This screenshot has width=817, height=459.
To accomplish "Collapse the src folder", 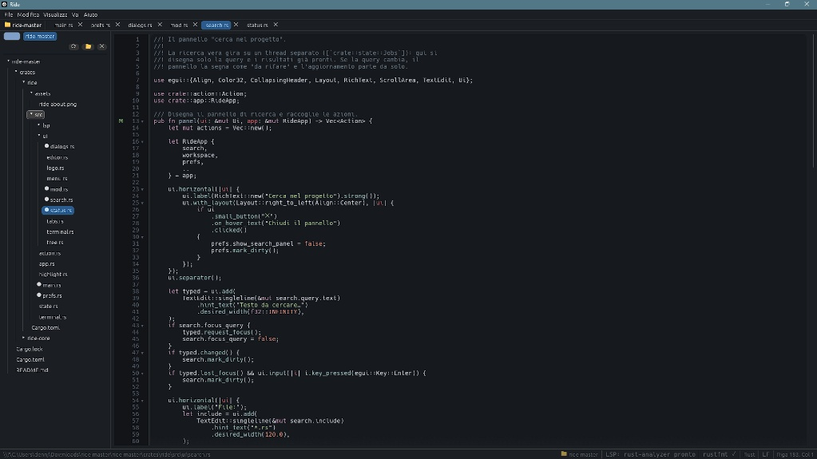I will (31, 114).
